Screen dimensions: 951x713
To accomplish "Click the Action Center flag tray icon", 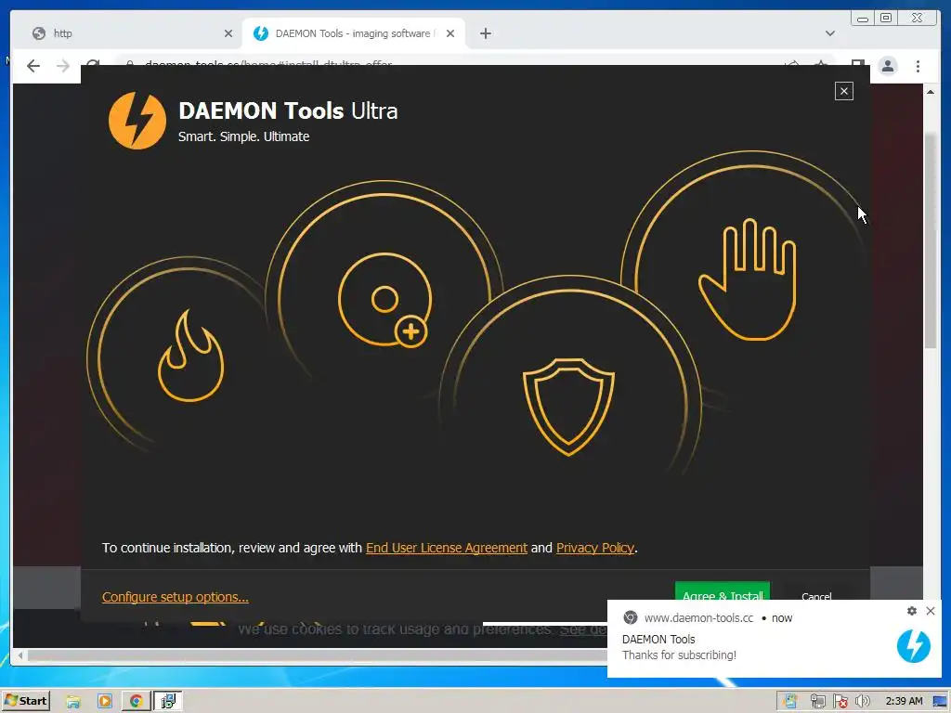I will (840, 702).
